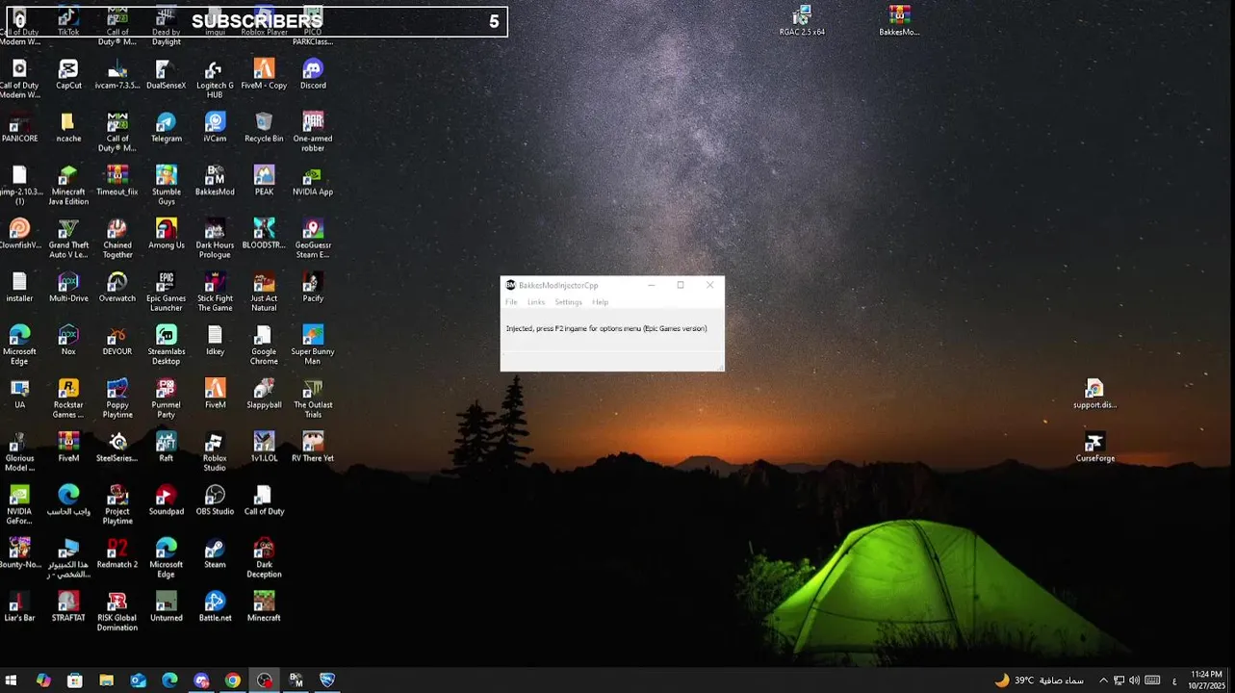
Task: Select the Discord desktop shortcut
Action: pos(313,74)
